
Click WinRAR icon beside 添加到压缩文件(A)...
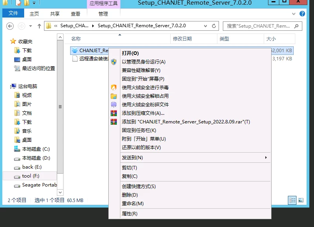114,113
